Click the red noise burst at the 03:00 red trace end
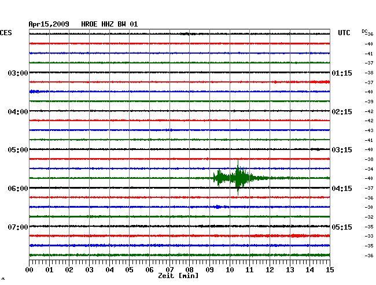The width and height of the screenshot is (376, 285). [x=320, y=82]
